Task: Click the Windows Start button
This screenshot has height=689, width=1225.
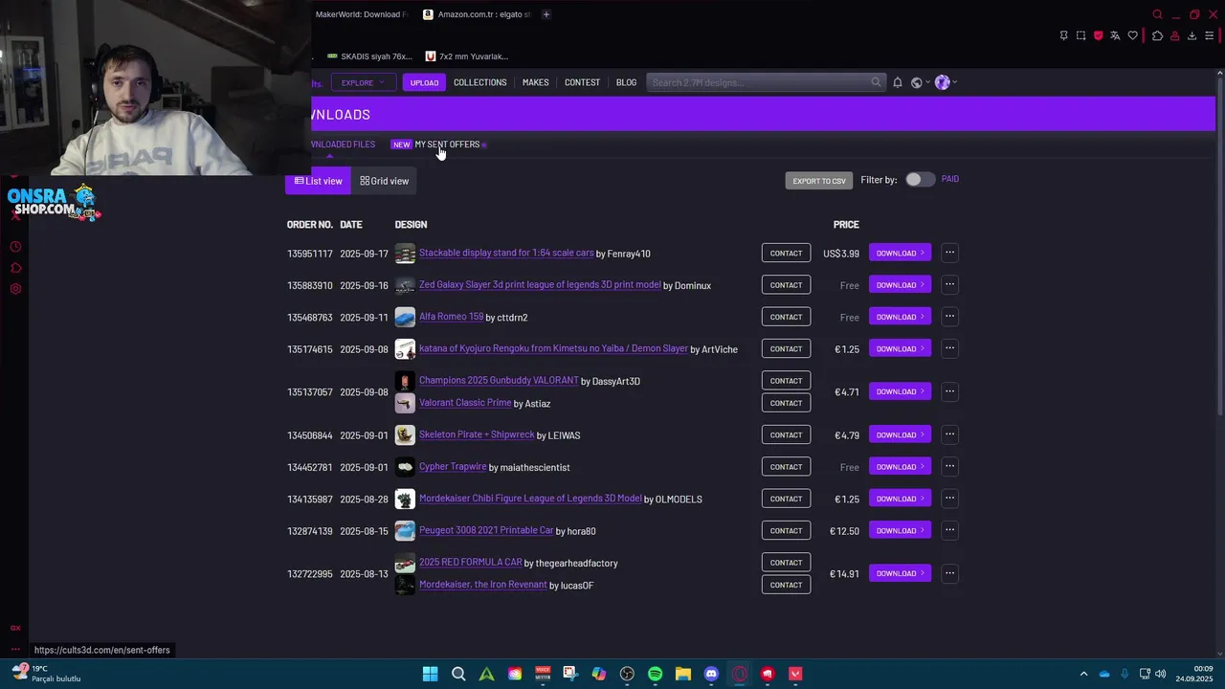Action: pos(431,674)
